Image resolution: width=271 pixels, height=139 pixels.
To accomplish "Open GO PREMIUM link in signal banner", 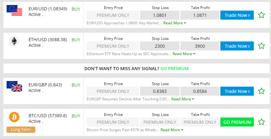I will point(174,69).
